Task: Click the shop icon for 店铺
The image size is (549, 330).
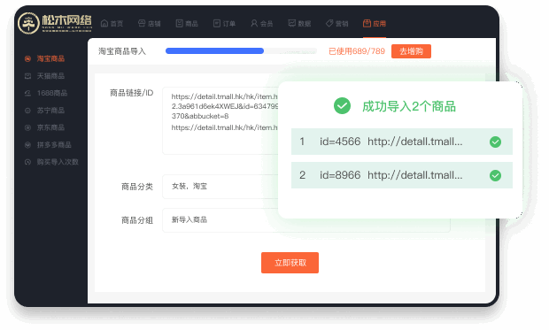Action: click(142, 24)
